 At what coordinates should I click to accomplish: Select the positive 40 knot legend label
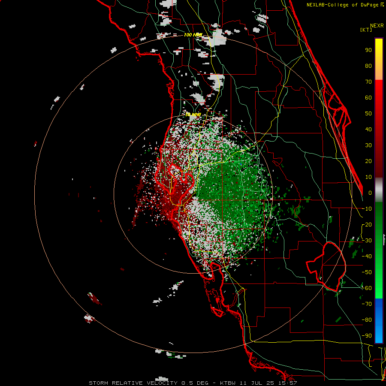click(368, 130)
